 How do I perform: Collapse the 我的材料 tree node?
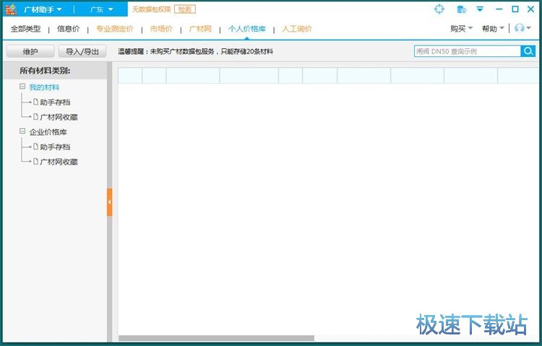(x=22, y=86)
